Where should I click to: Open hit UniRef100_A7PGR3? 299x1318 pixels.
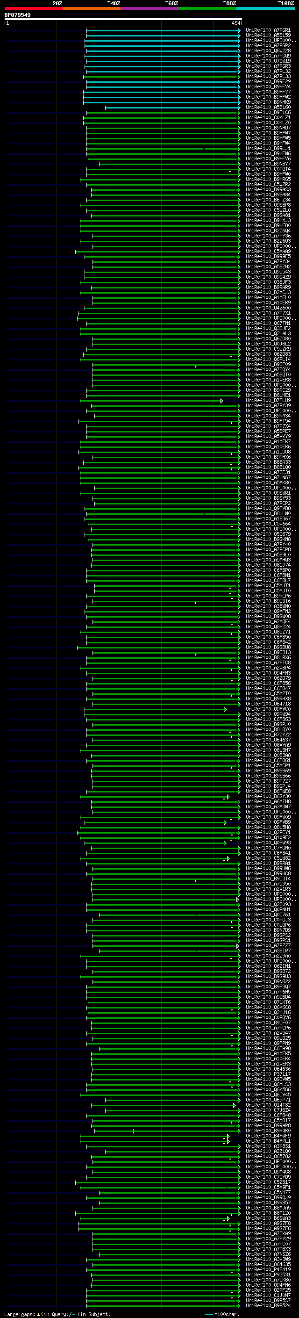tap(268, 66)
